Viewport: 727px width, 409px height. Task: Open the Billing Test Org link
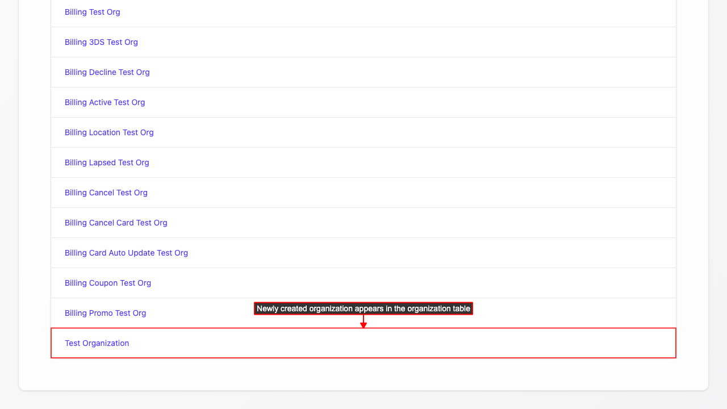92,12
